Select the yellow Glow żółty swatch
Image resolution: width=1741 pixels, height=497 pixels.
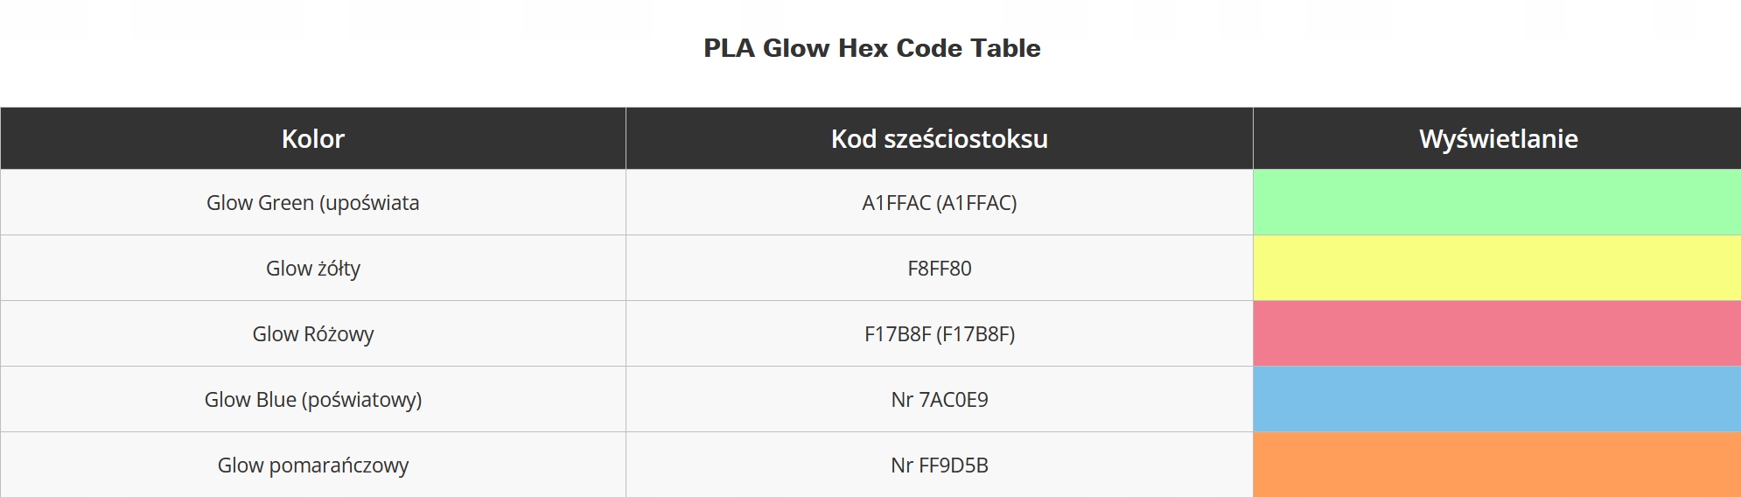(x=1497, y=268)
